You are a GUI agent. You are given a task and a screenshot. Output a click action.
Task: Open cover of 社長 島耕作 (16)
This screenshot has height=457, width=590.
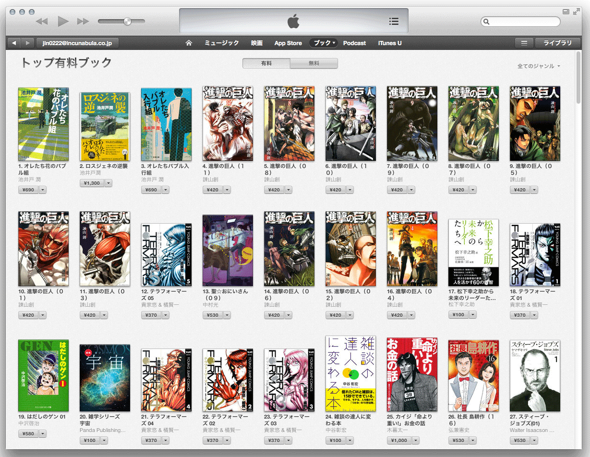[473, 375]
